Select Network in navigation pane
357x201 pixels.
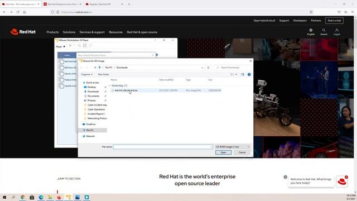coord(90,136)
